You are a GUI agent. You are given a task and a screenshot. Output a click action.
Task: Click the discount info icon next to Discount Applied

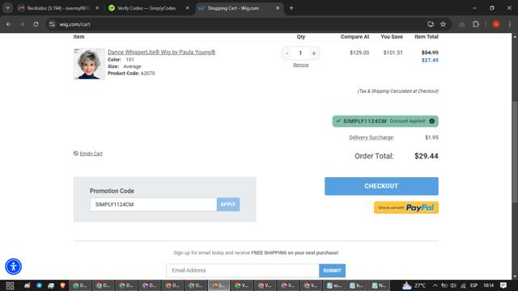pyautogui.click(x=431, y=121)
